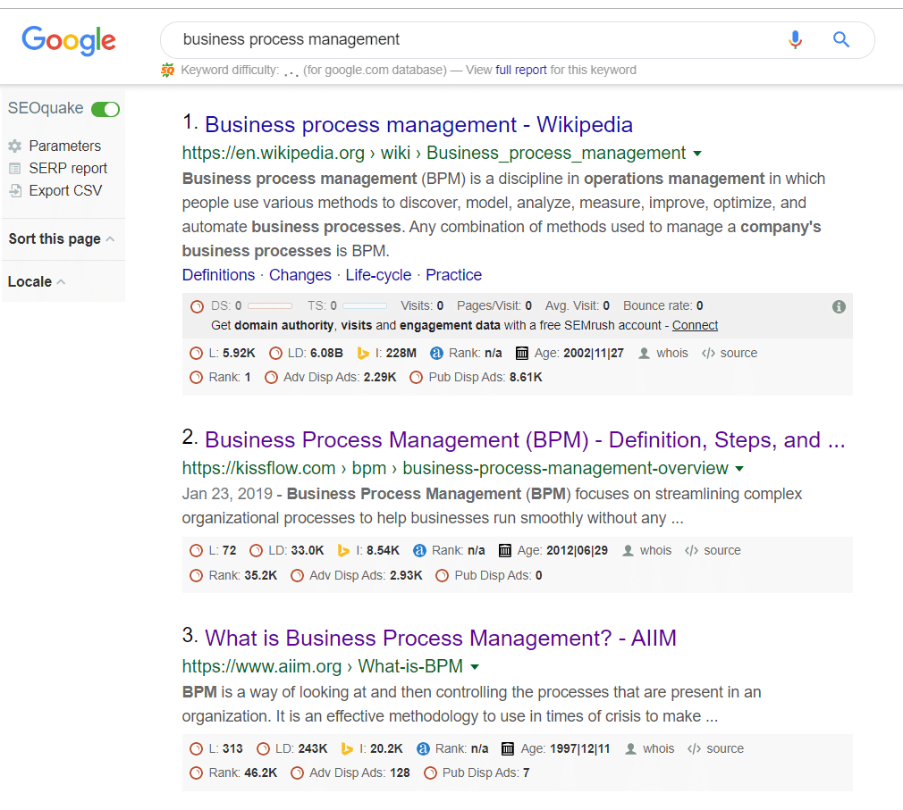Toggle the SEOquake switch off
This screenshot has width=903, height=810.
point(105,109)
